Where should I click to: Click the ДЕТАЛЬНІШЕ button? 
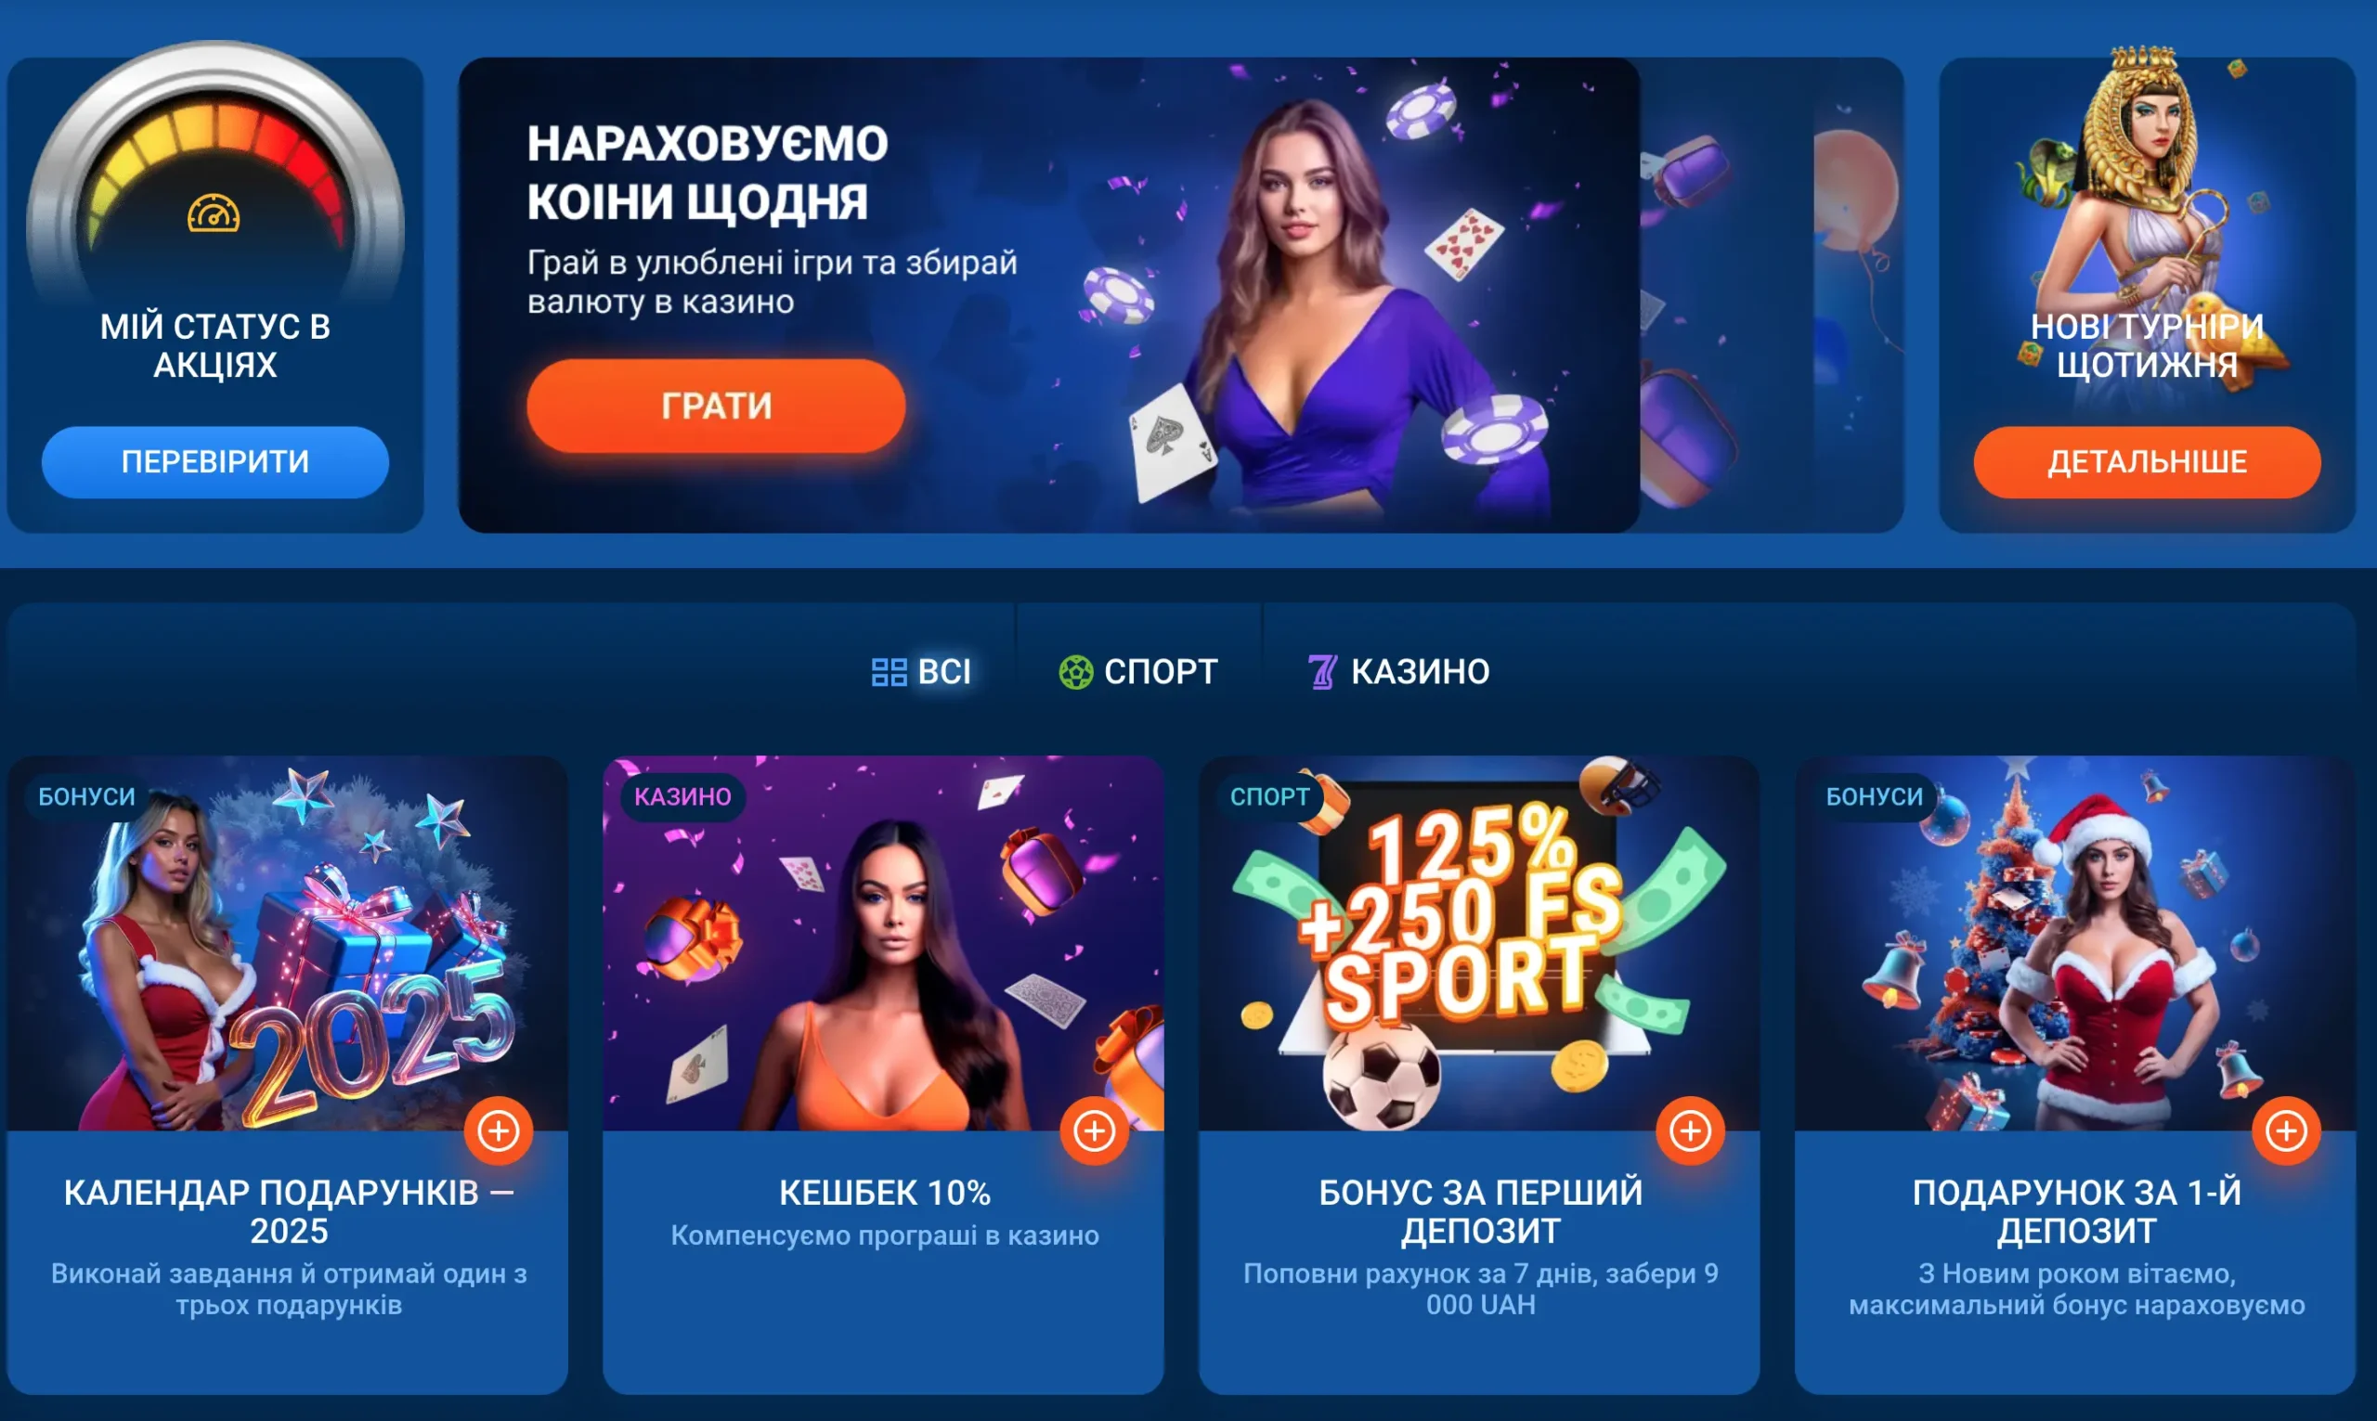(2147, 462)
